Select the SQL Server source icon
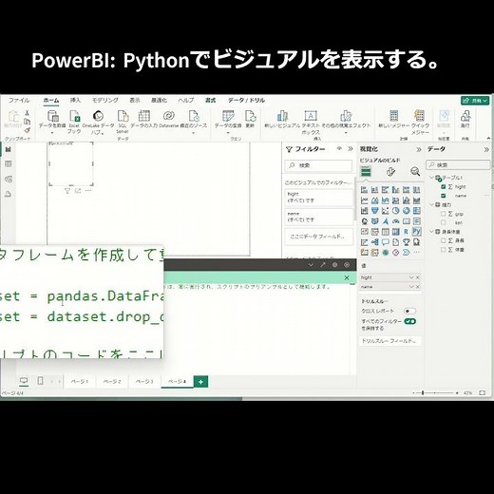This screenshot has height=494, width=494. coord(123,116)
